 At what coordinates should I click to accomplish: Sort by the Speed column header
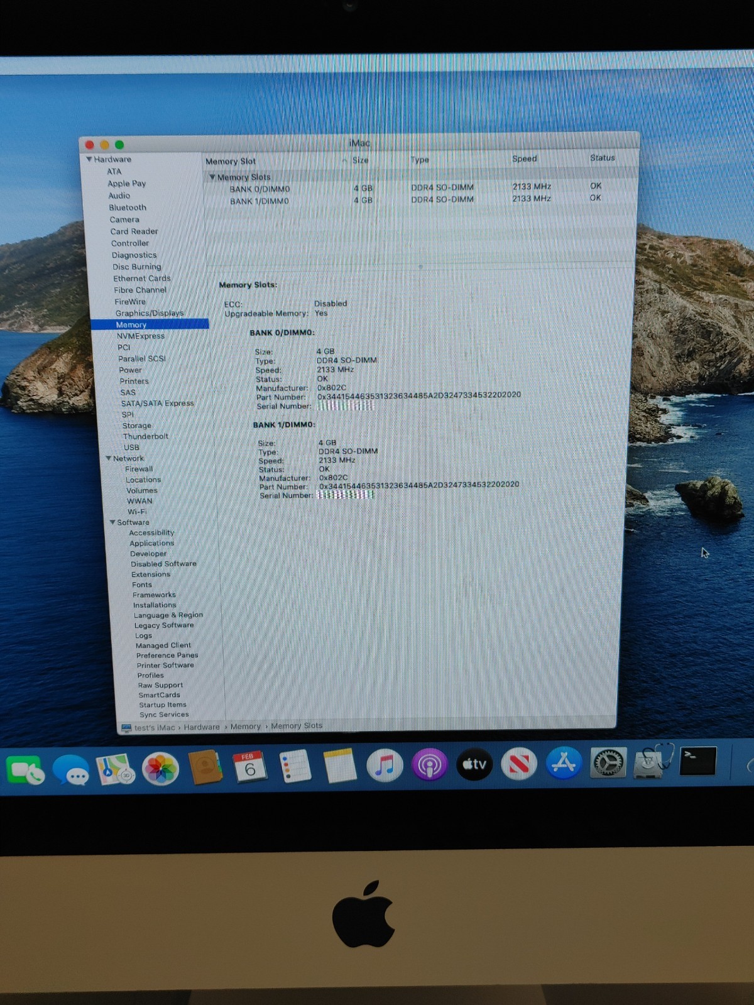pyautogui.click(x=524, y=158)
